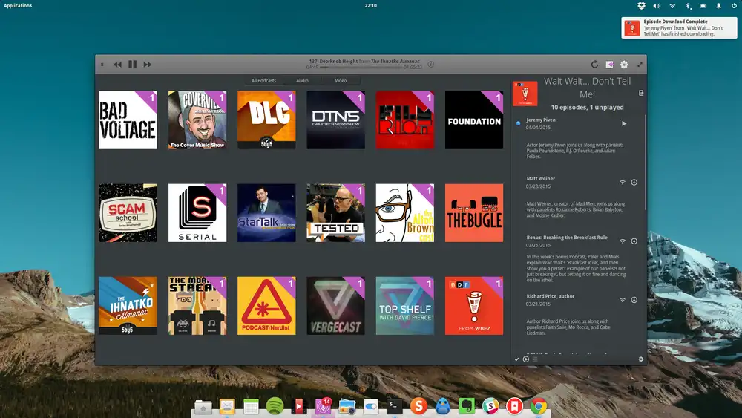Viewport: 742px width, 418px height.
Task: Pause the playing episode
Action: click(x=133, y=65)
